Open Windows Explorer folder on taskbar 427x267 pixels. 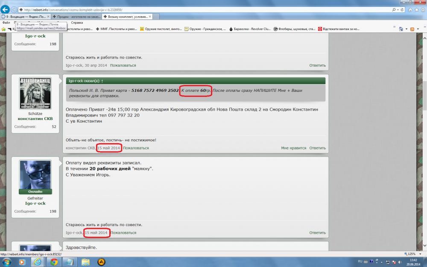click(x=85, y=262)
